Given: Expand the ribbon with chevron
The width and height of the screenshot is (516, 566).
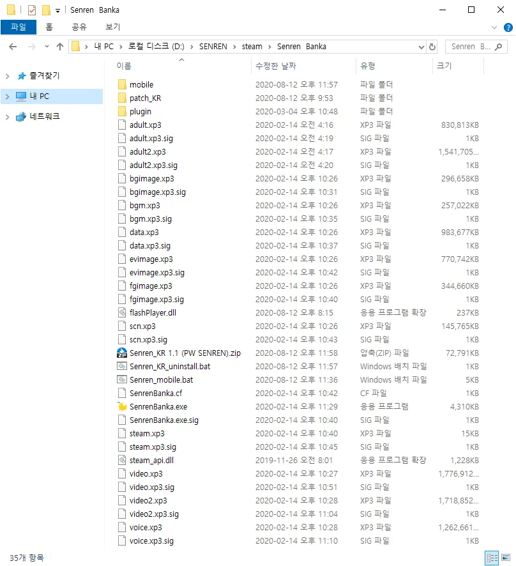Looking at the screenshot, I should click(494, 27).
